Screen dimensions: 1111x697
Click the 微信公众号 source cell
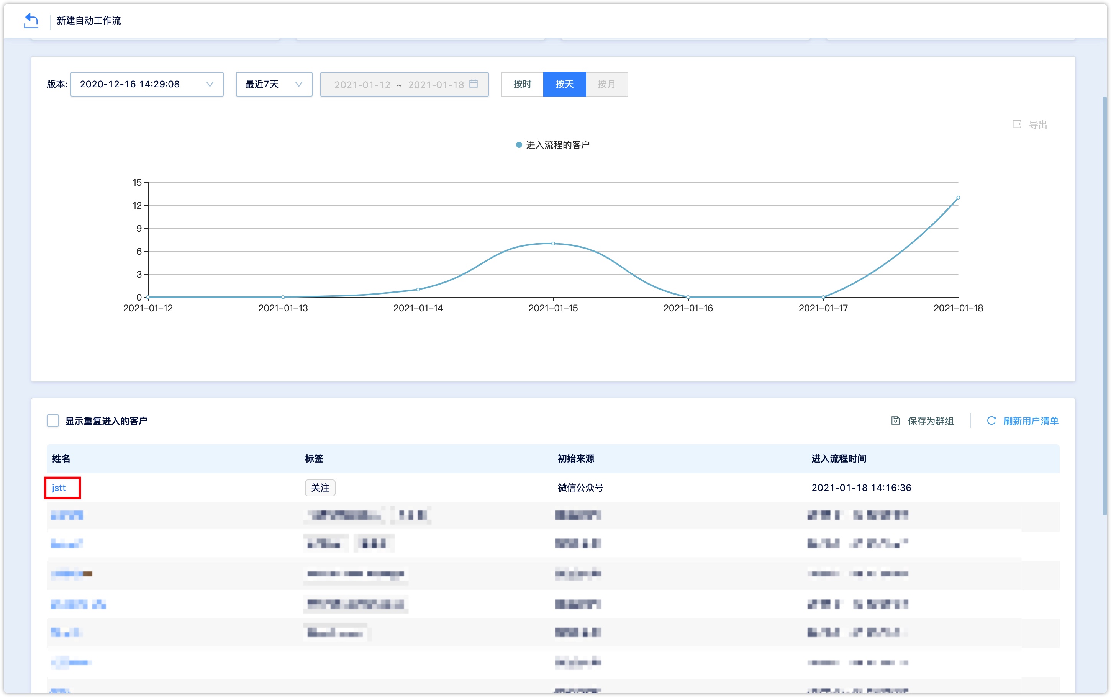pos(580,488)
